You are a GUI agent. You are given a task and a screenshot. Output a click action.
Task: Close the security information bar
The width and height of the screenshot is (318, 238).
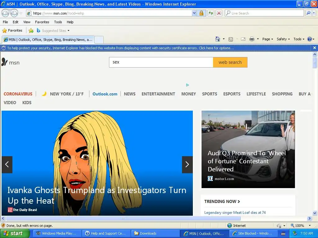(x=314, y=48)
